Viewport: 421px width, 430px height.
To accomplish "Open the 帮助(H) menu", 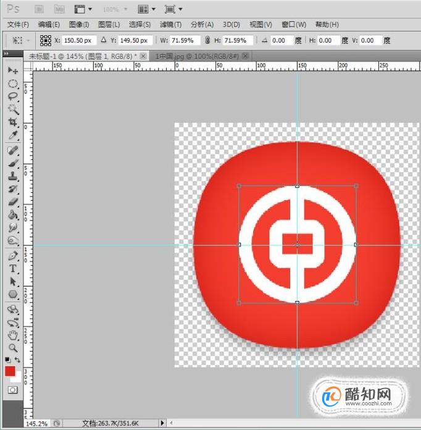I will point(327,25).
